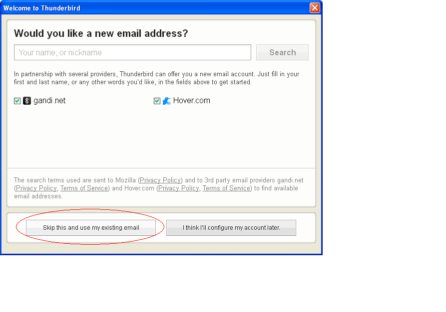Open Hover.com Privacy Policy link

[179, 188]
